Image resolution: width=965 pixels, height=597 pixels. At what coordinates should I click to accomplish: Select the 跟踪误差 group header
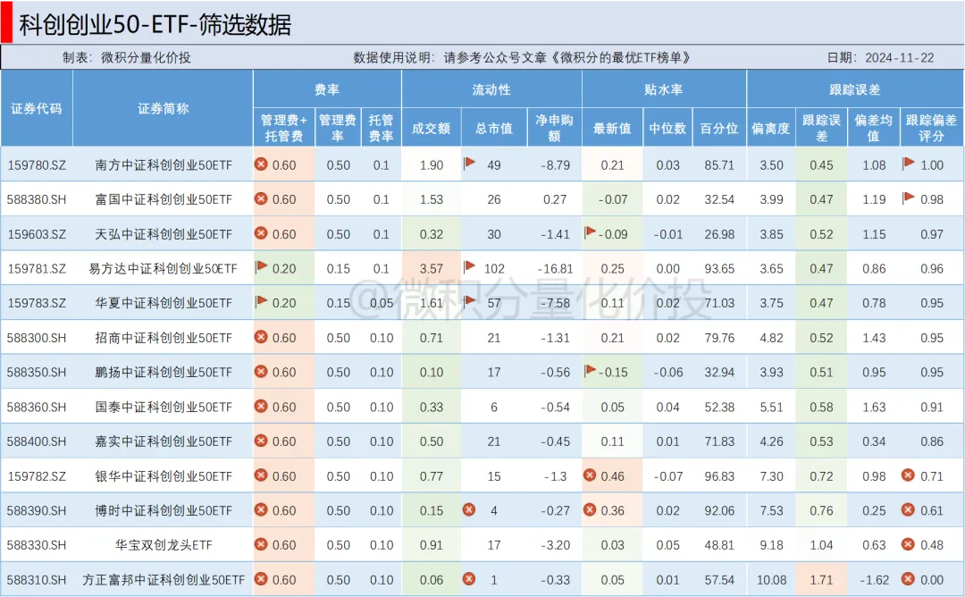coord(854,89)
